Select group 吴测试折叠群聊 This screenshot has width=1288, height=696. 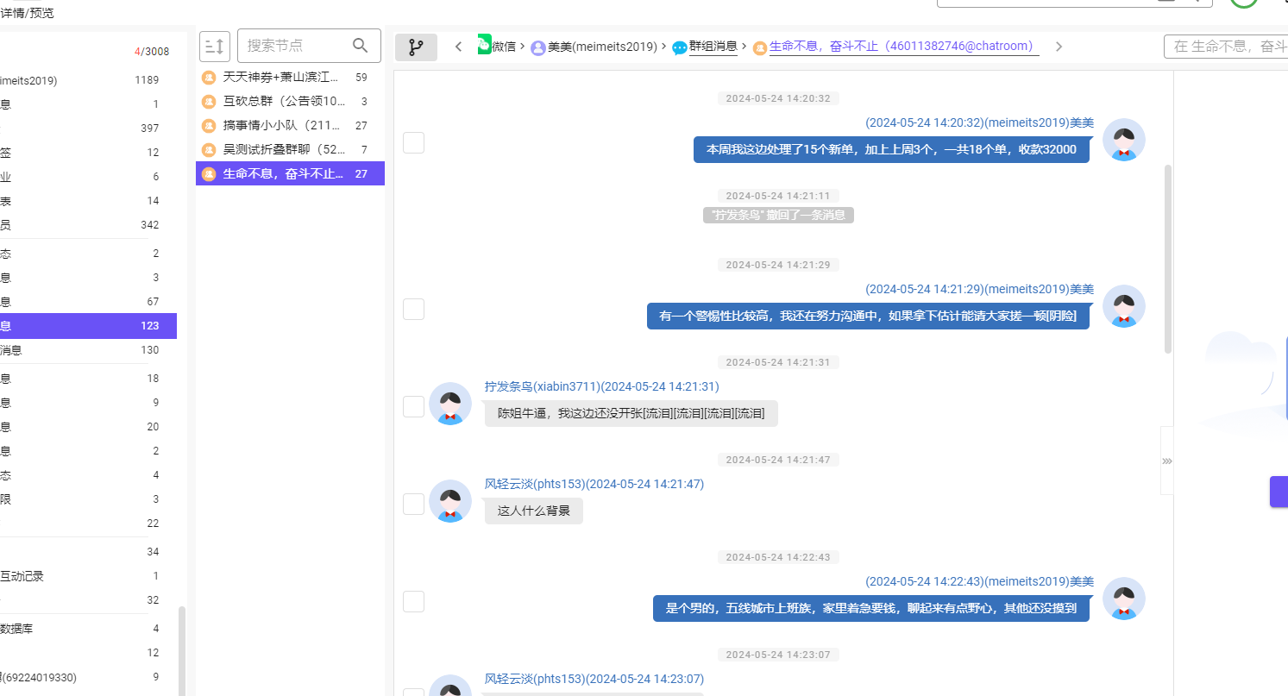[x=290, y=150]
